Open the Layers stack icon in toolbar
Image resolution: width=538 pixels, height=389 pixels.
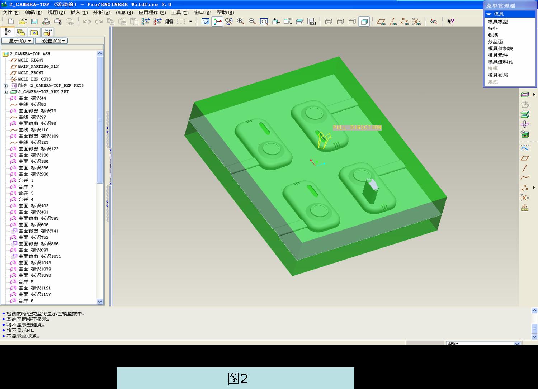tap(299, 22)
